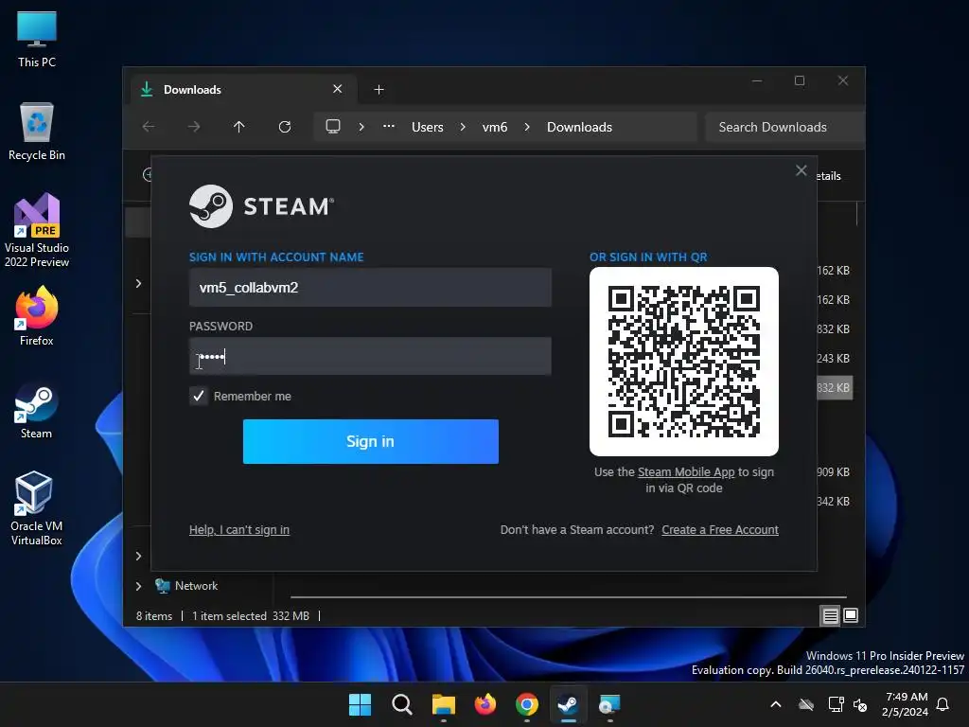
Task: Uncheck the Remember me checkbox
Action: point(199,396)
